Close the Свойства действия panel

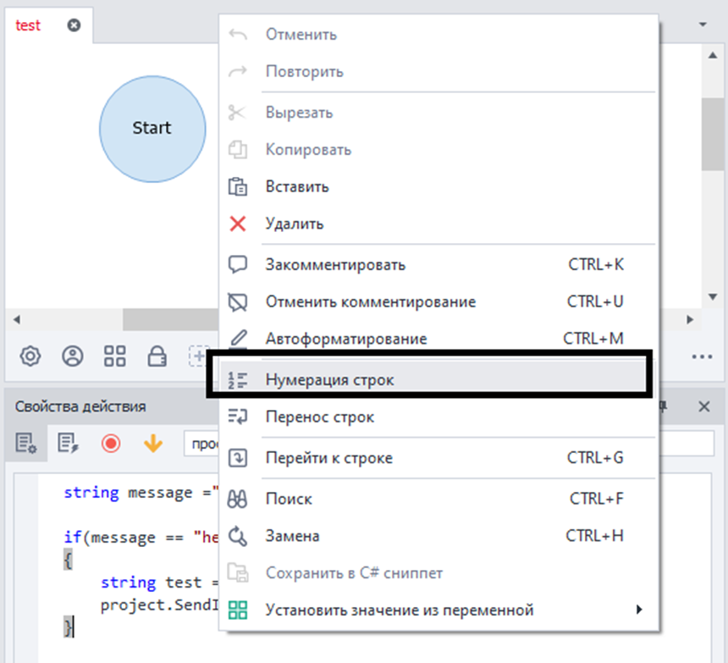(703, 406)
